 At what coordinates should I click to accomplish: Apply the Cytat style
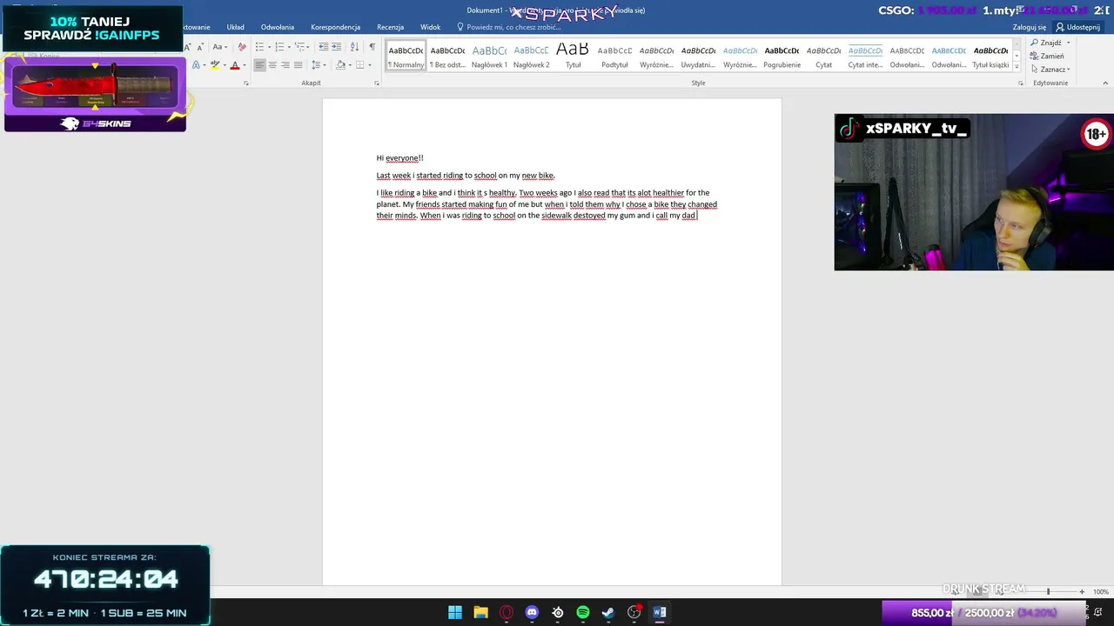(823, 56)
